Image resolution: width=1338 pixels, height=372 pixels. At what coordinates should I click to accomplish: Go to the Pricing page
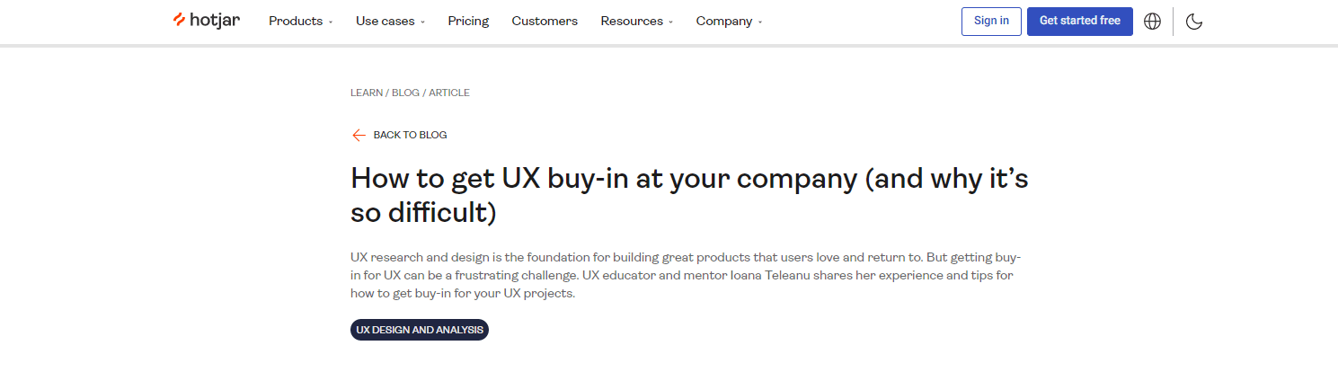(468, 21)
